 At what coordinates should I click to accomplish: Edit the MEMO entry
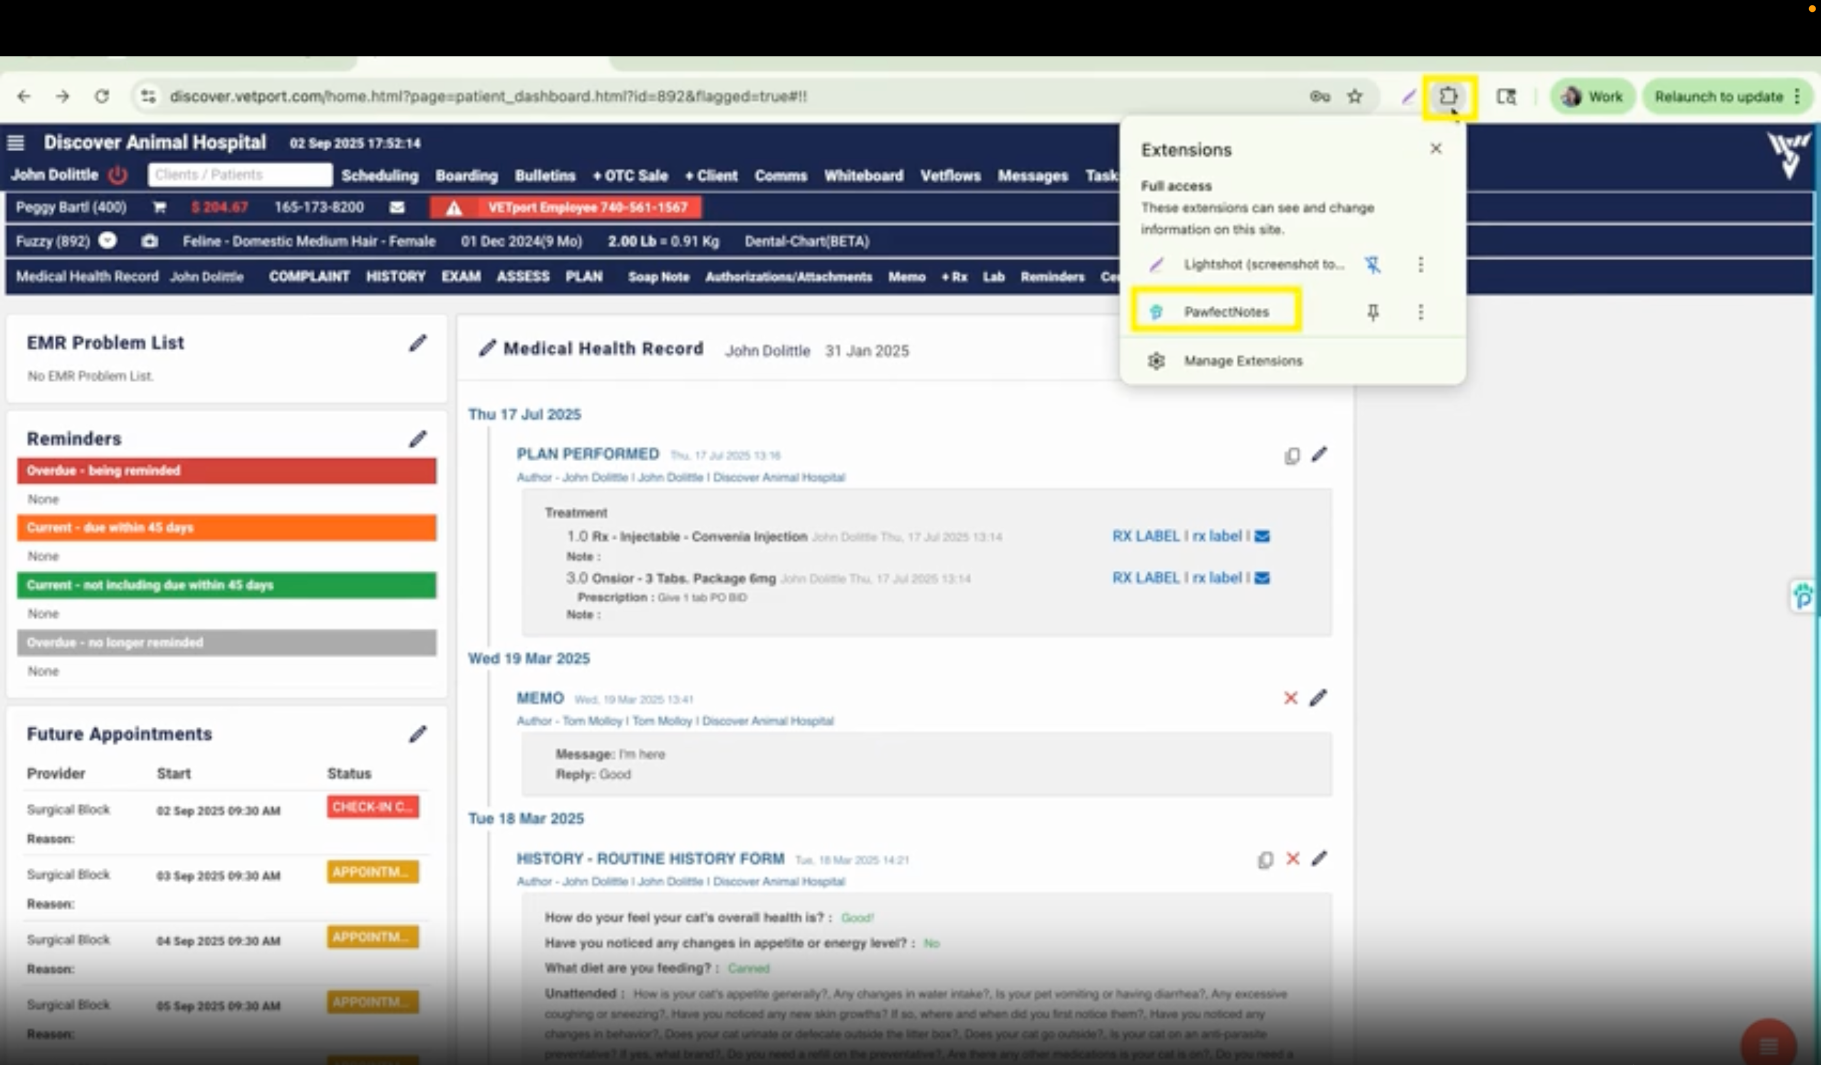point(1319,698)
